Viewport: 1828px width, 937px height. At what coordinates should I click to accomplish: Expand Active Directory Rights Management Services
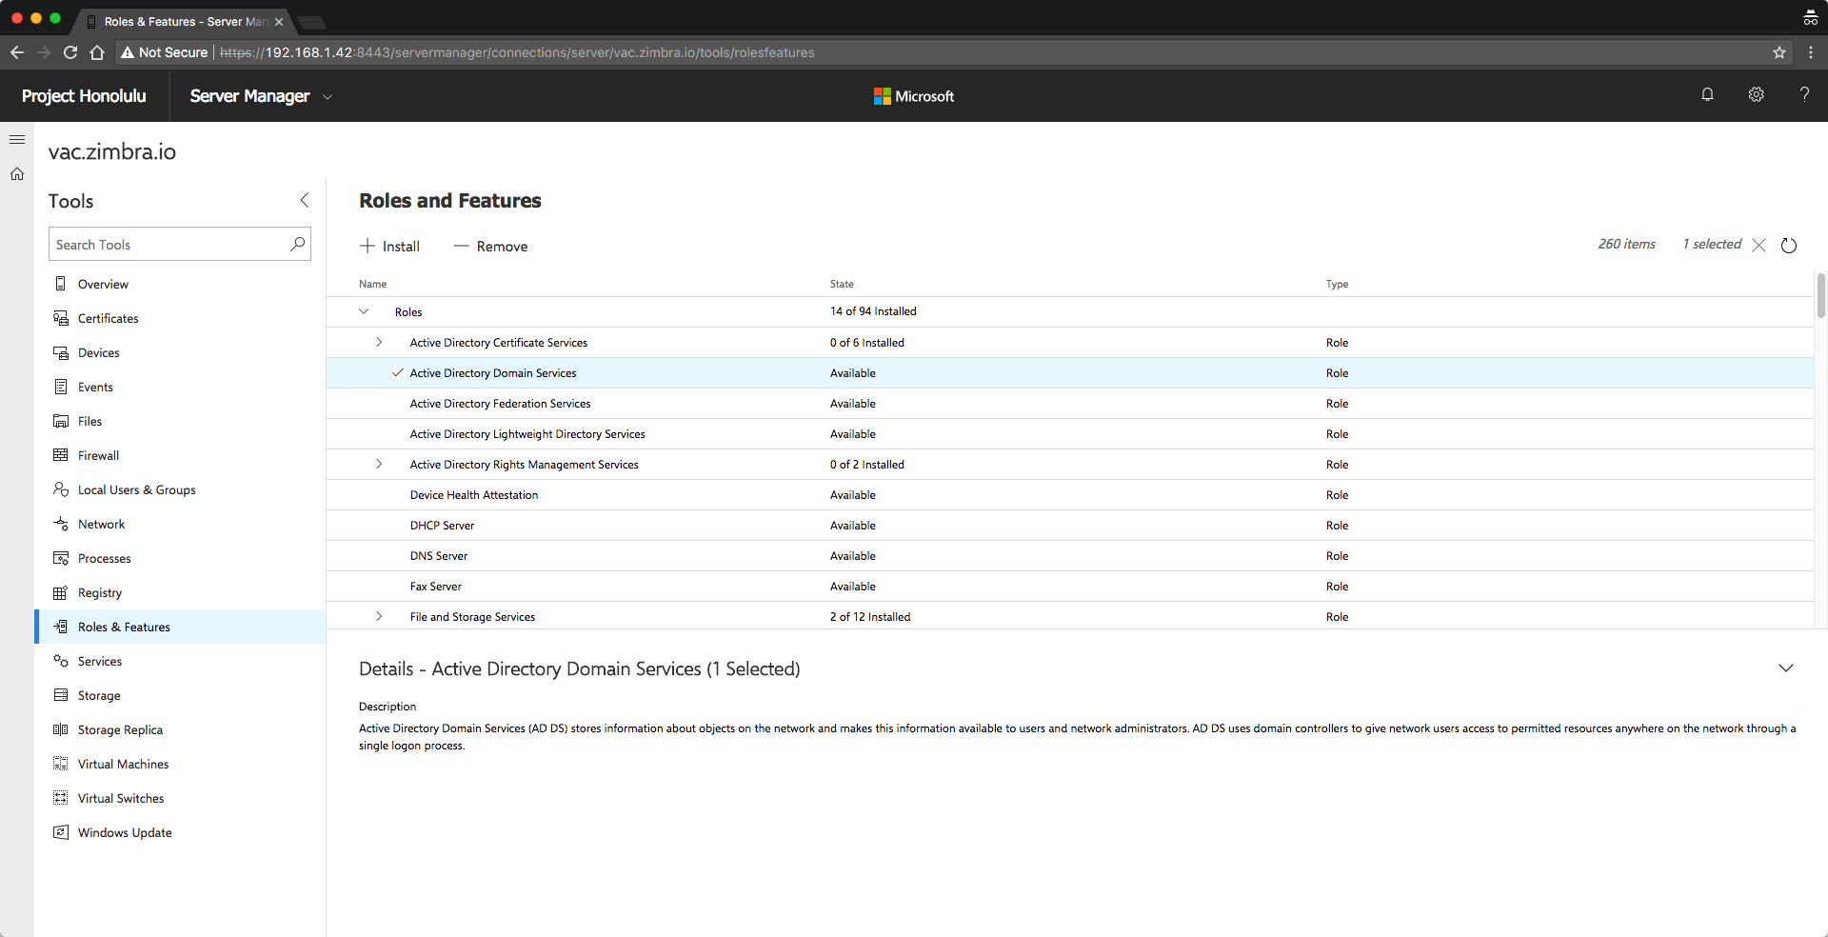[379, 464]
